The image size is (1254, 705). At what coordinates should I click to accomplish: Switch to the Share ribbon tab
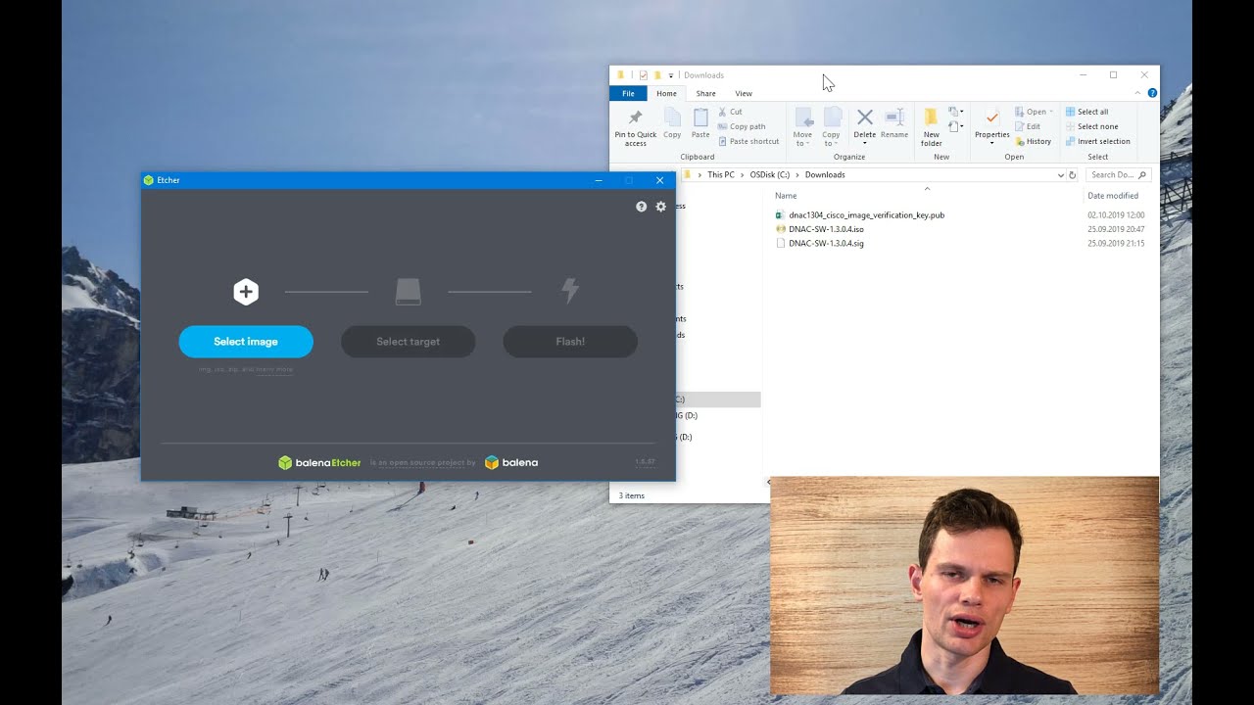[x=706, y=93]
